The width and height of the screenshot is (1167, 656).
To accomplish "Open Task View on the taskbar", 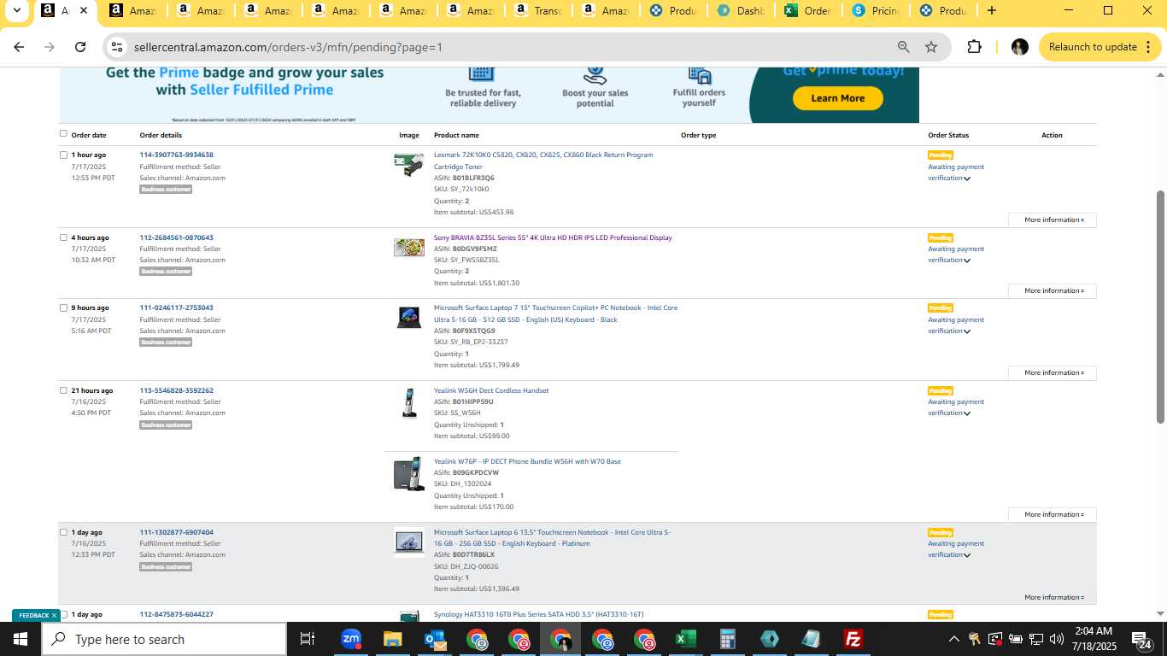I will coord(308,639).
